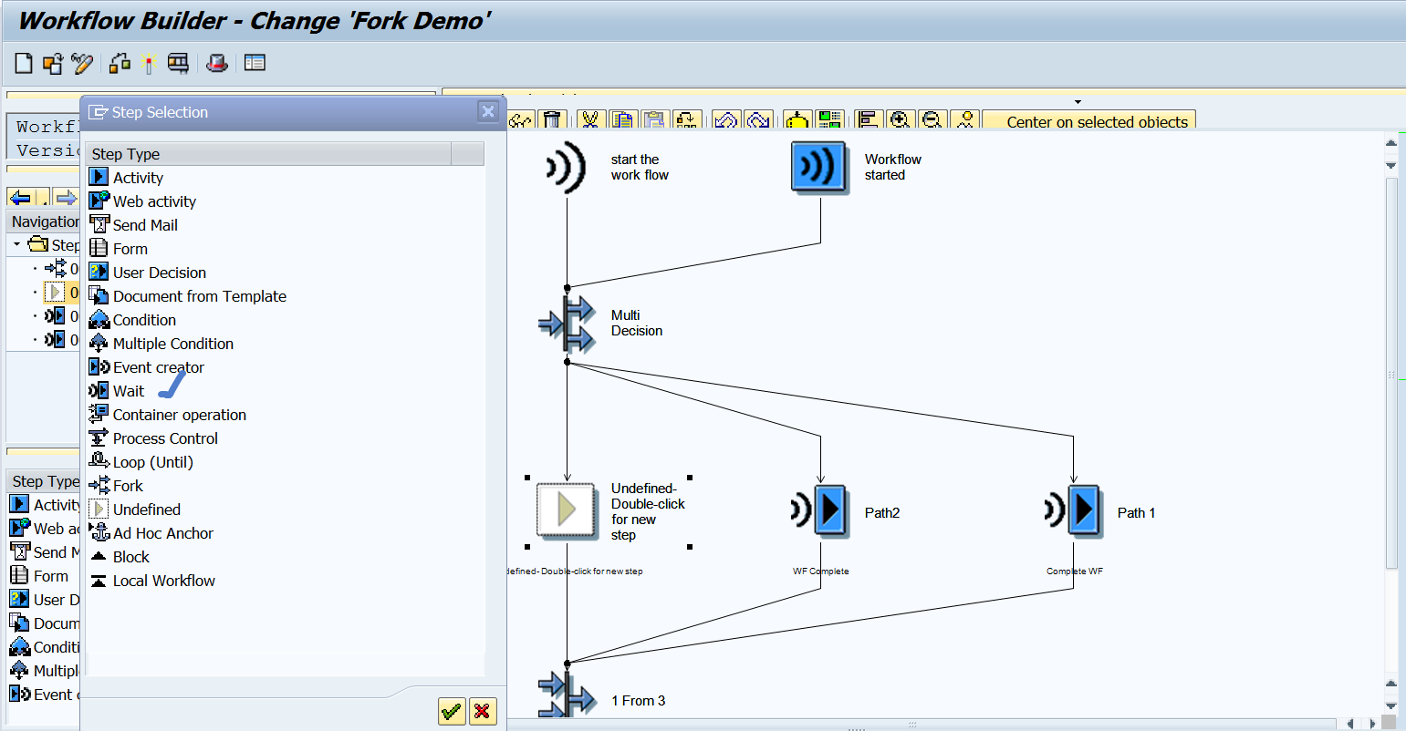Select the 'Workflow started' node on canvas
The height and width of the screenshot is (731, 1406).
tap(820, 167)
